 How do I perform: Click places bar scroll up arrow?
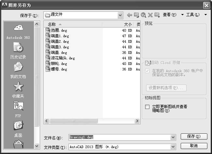pos(37,24)
